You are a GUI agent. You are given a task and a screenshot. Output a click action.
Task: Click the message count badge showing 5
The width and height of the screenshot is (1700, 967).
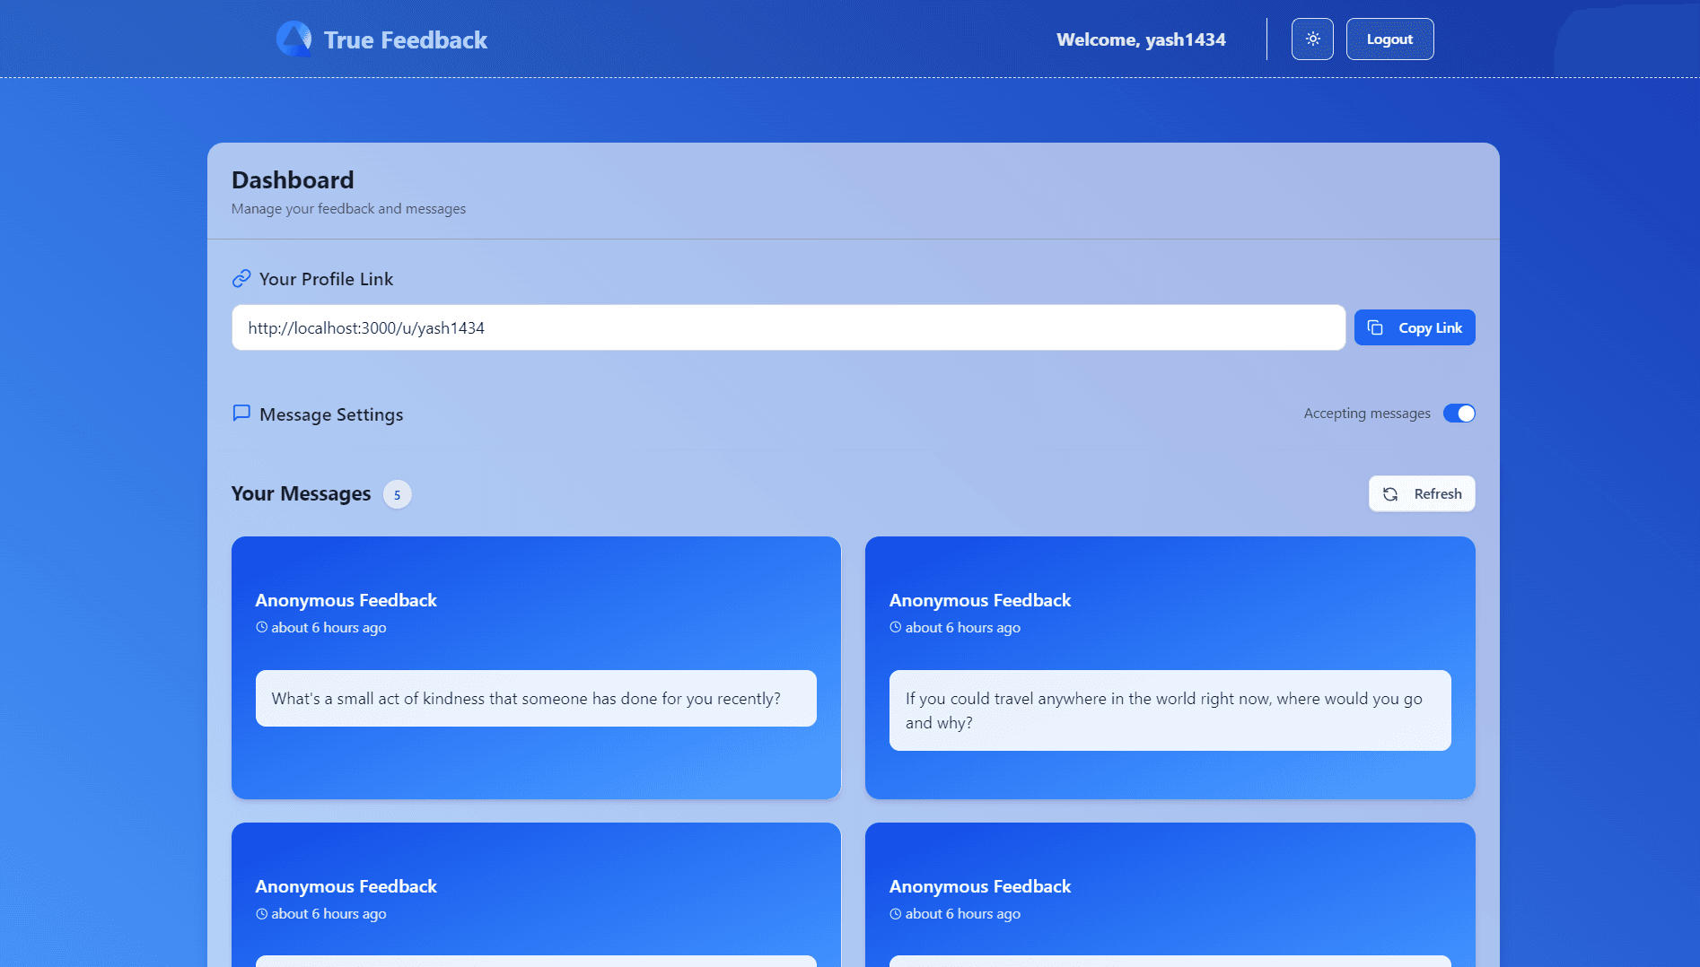[397, 494]
